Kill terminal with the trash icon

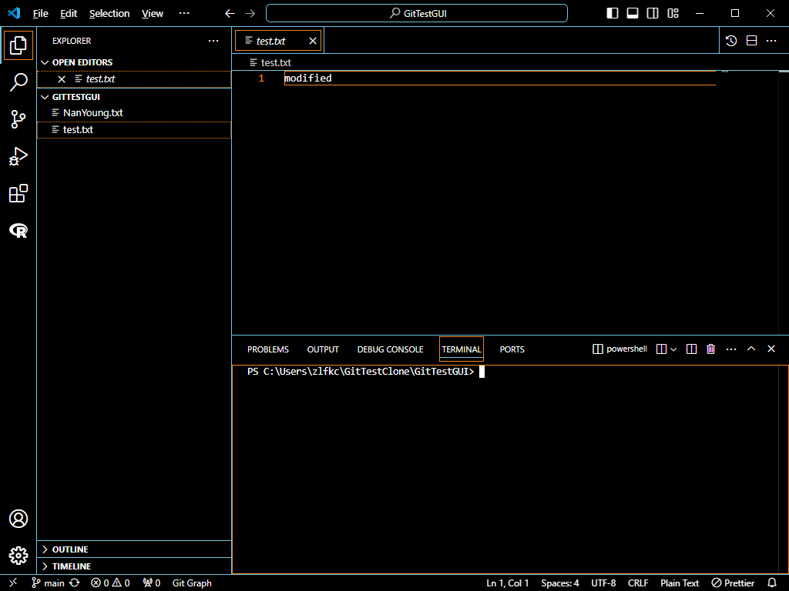click(x=710, y=349)
